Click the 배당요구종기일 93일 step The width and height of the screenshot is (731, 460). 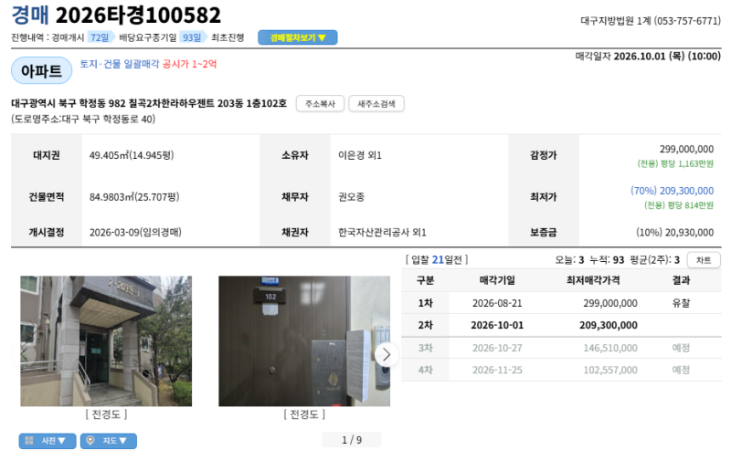[x=163, y=37]
